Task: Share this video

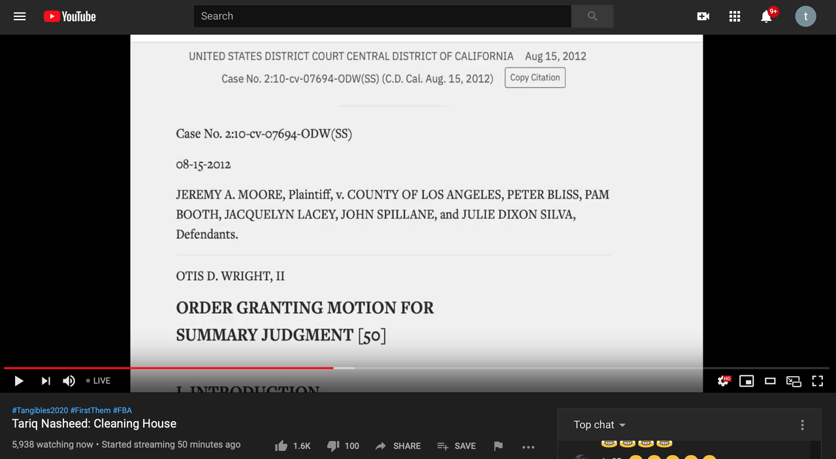Action: point(398,446)
